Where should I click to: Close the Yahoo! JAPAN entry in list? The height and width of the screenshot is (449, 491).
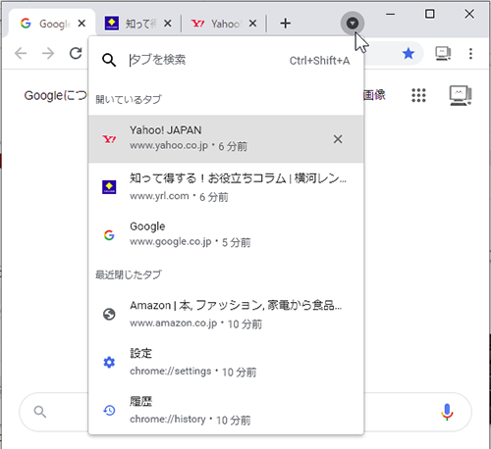[x=338, y=139]
